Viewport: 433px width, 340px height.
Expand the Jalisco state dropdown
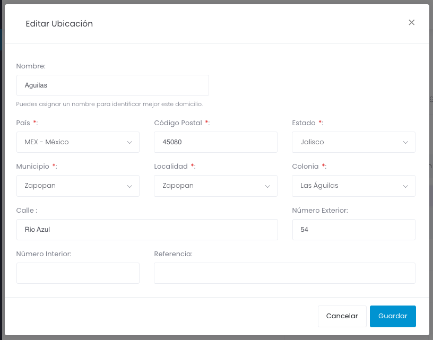353,142
